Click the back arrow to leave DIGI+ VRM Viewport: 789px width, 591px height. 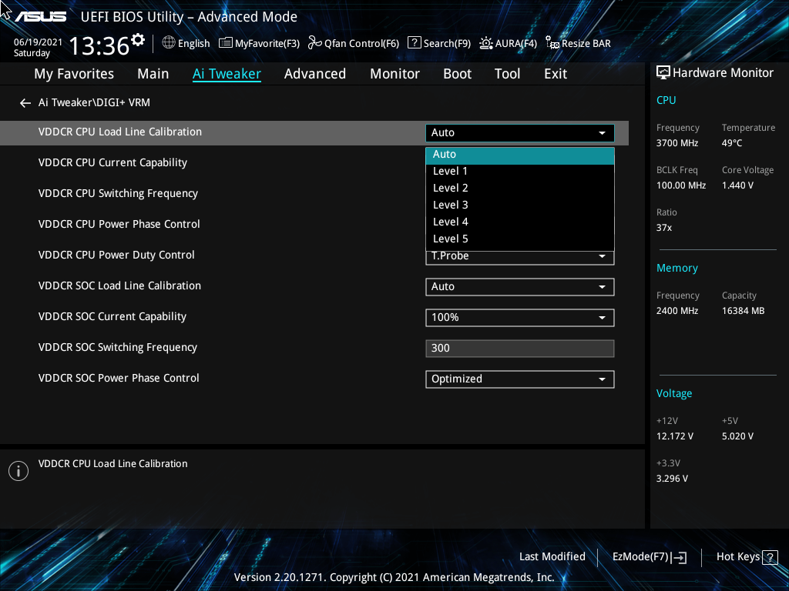coord(25,102)
